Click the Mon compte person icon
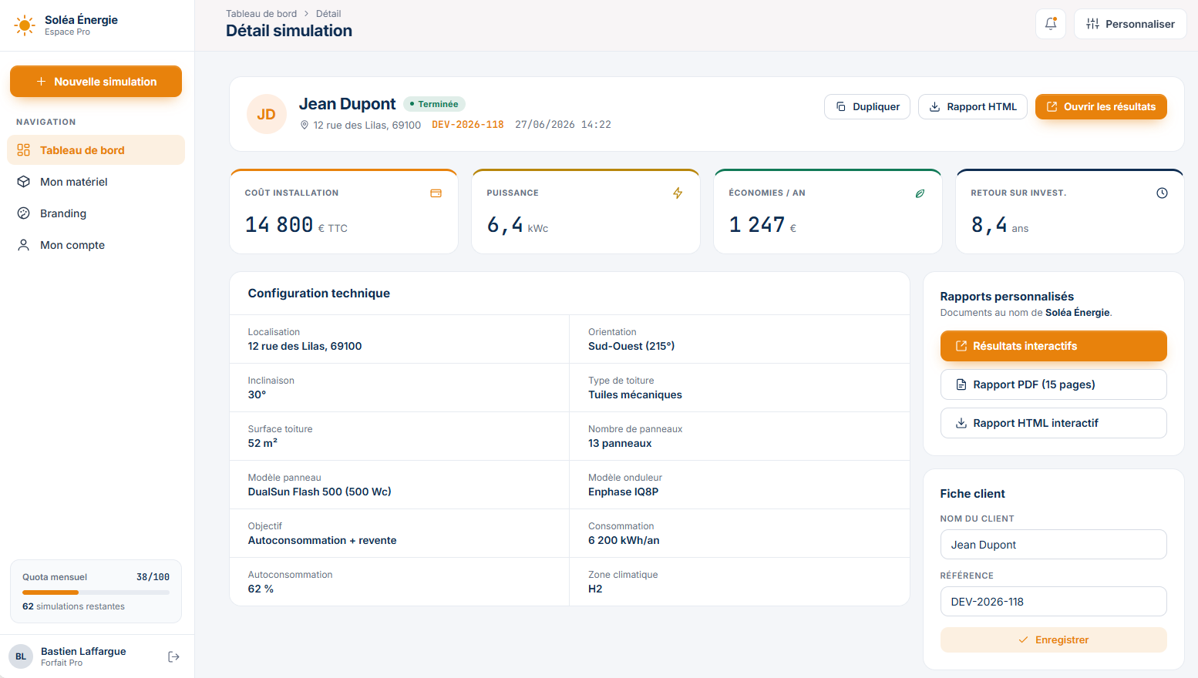This screenshot has width=1198, height=678. point(24,245)
